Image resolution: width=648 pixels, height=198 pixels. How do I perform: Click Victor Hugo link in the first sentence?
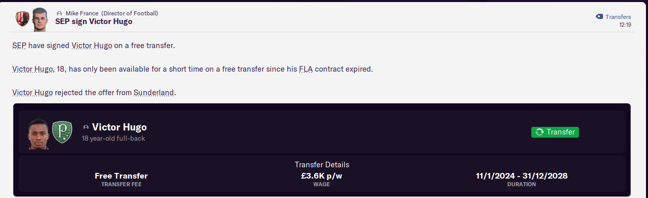[92, 46]
